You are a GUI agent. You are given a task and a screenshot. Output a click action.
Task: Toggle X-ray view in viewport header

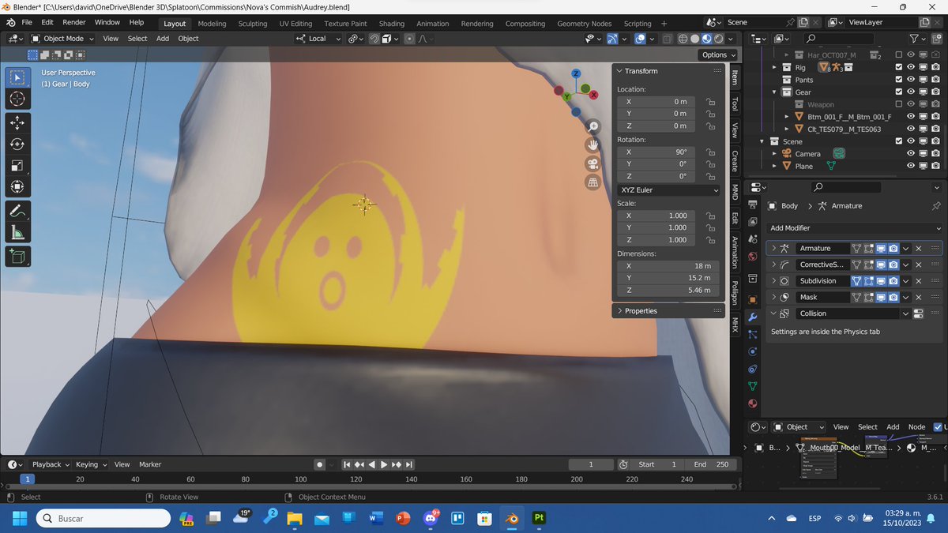[668, 39]
